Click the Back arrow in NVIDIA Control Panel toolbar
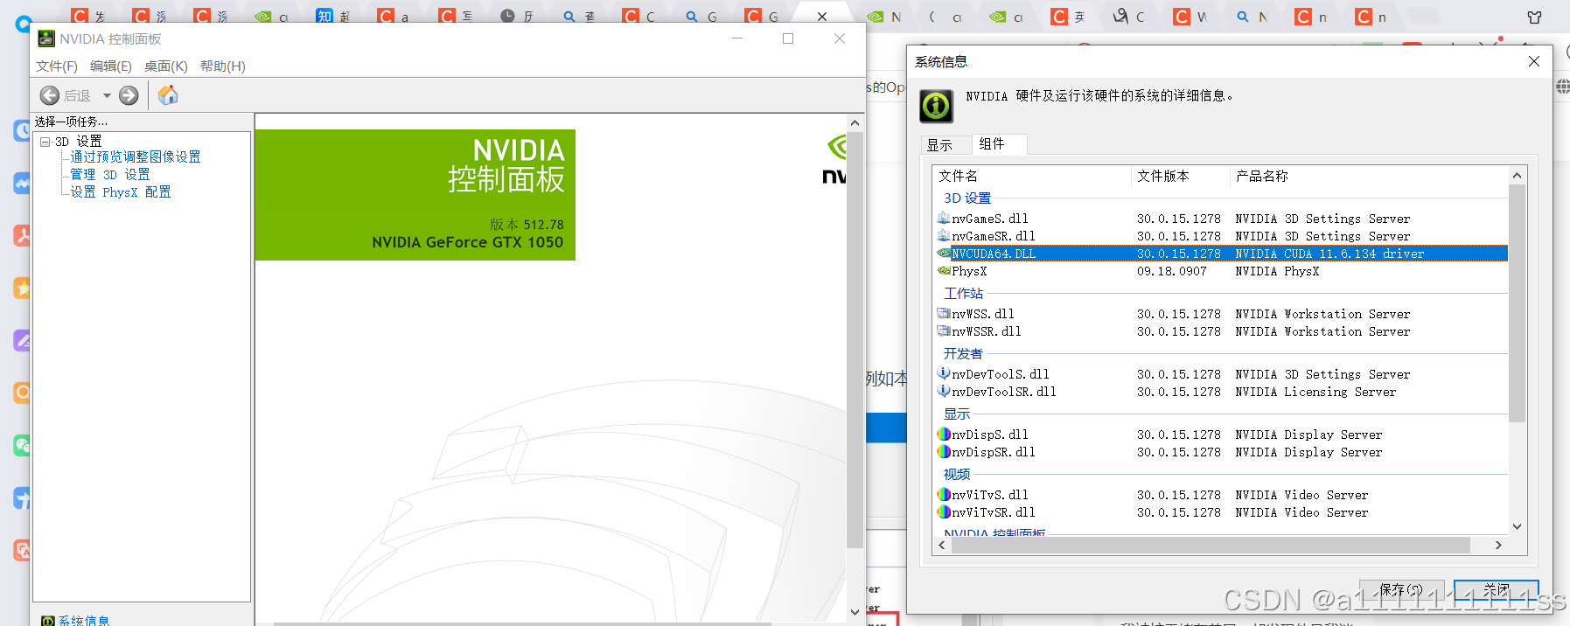Image resolution: width=1570 pixels, height=626 pixels. [x=50, y=95]
